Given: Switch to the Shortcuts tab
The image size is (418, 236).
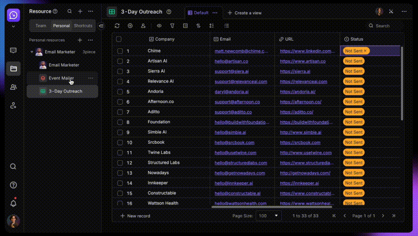Looking at the screenshot, I should point(83,26).
